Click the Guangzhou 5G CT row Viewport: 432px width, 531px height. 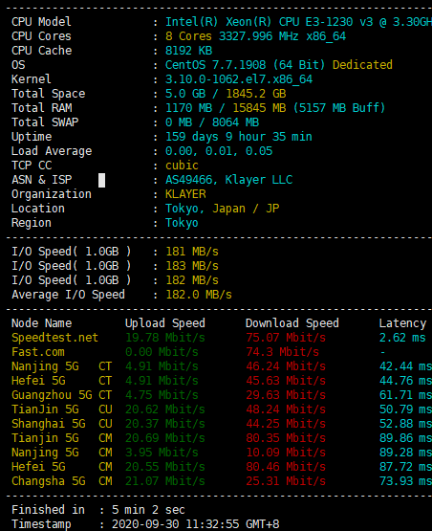tap(222, 395)
